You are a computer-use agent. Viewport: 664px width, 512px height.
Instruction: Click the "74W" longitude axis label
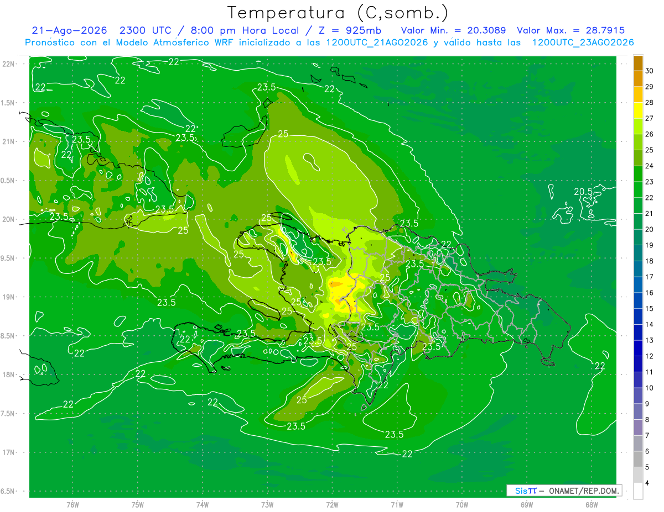click(x=202, y=505)
